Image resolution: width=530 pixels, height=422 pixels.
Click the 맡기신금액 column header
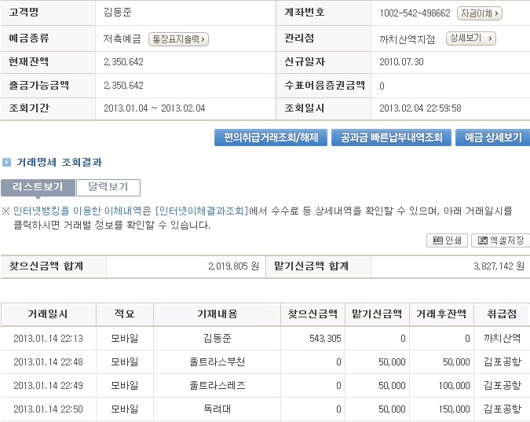377,314
